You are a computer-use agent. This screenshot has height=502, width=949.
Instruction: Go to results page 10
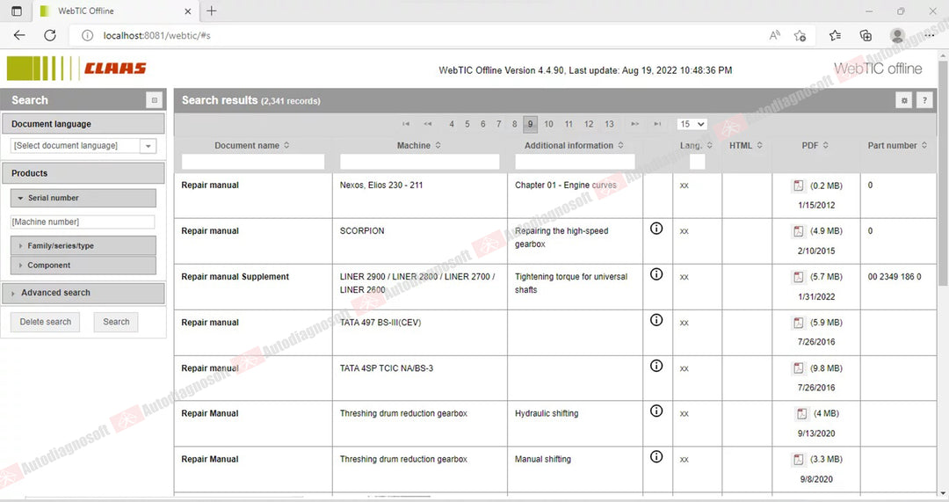click(x=548, y=124)
